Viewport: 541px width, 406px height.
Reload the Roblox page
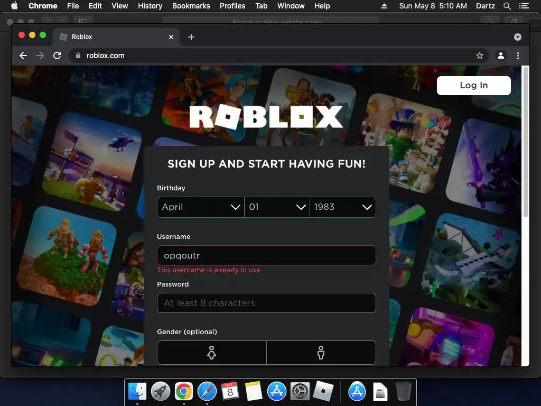pyautogui.click(x=57, y=56)
